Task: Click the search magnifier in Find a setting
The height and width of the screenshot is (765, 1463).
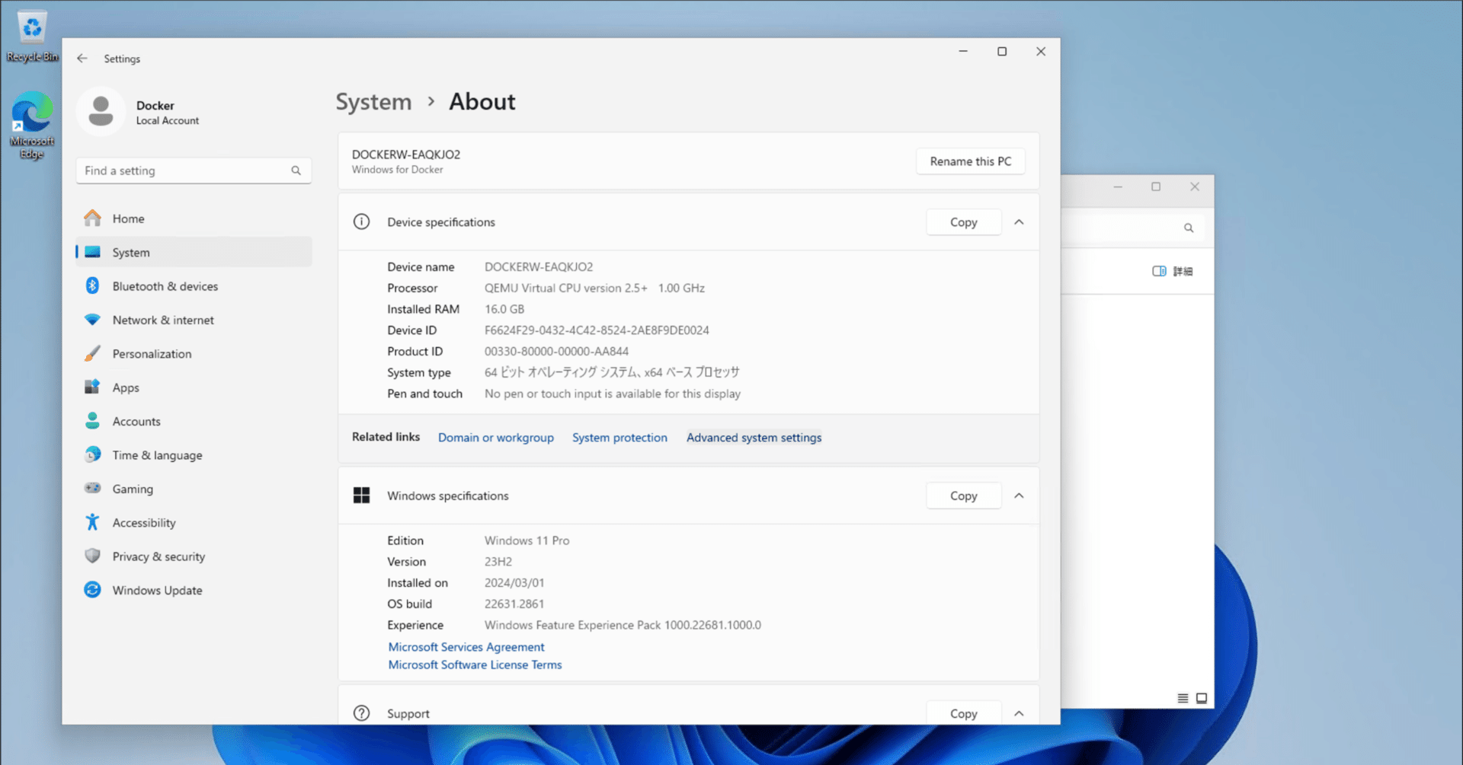Action: pos(296,171)
